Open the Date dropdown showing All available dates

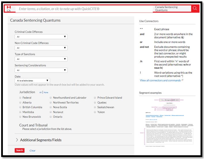(32, 81)
